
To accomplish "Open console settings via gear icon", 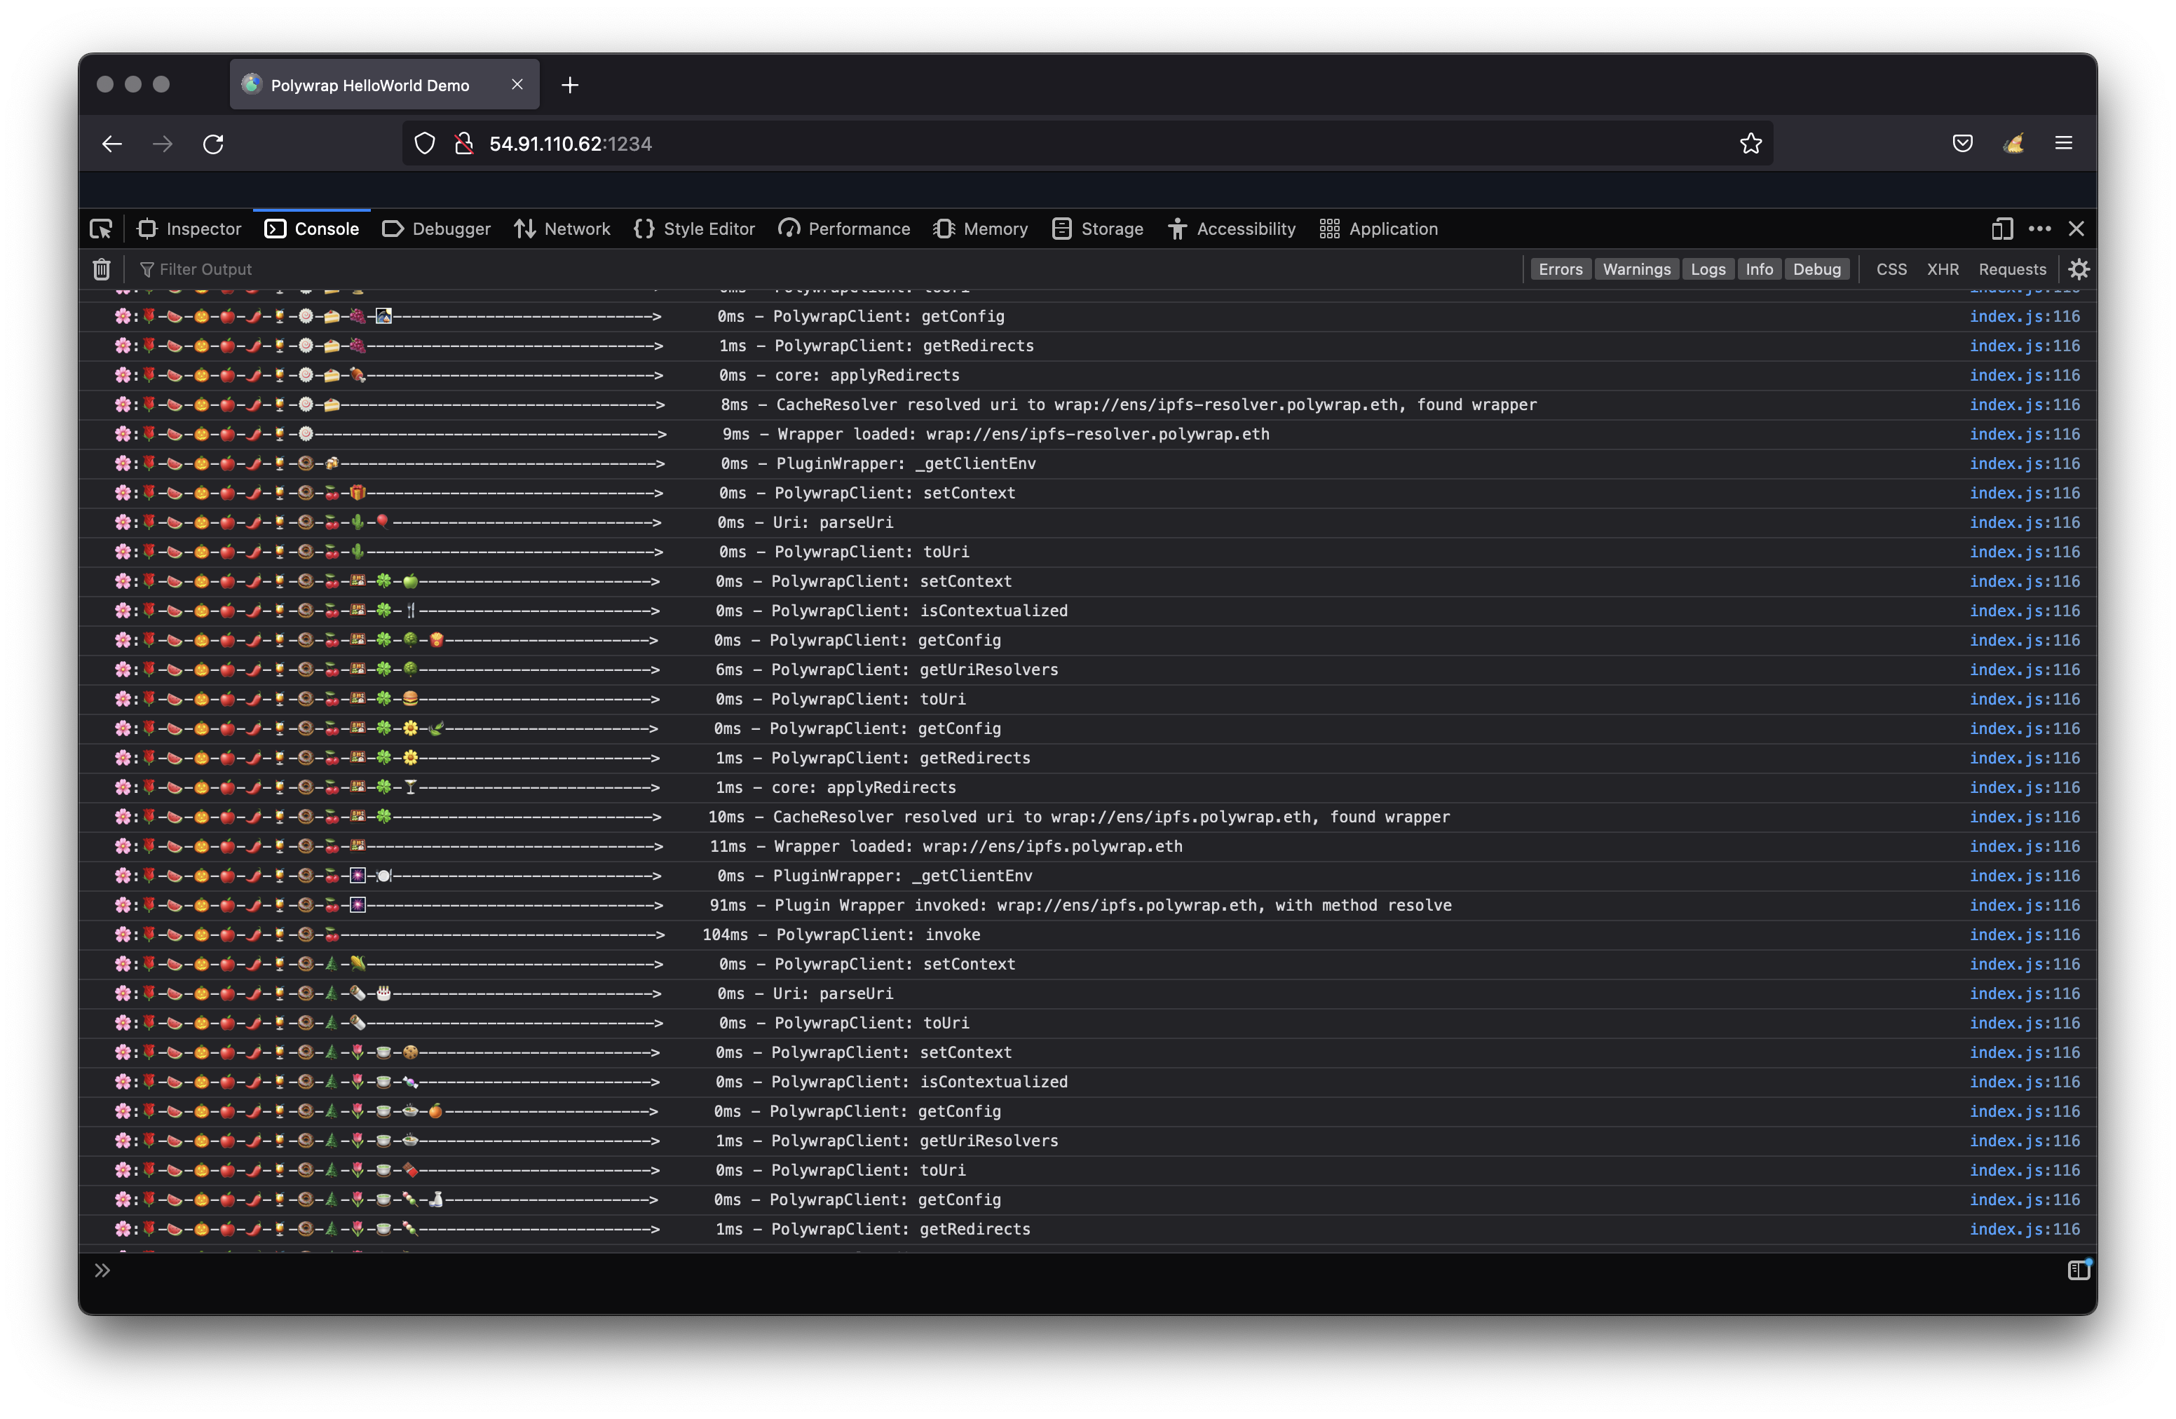I will pos(2079,269).
